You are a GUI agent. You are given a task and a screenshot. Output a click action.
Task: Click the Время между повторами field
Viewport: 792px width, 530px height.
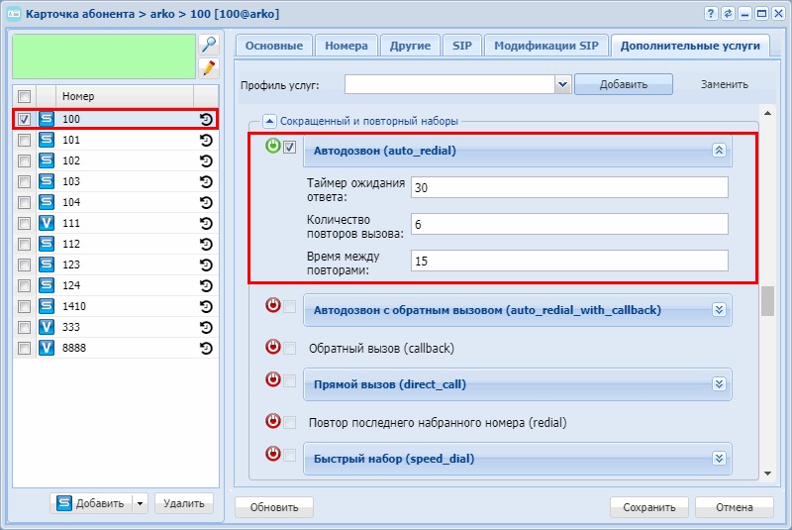(569, 261)
